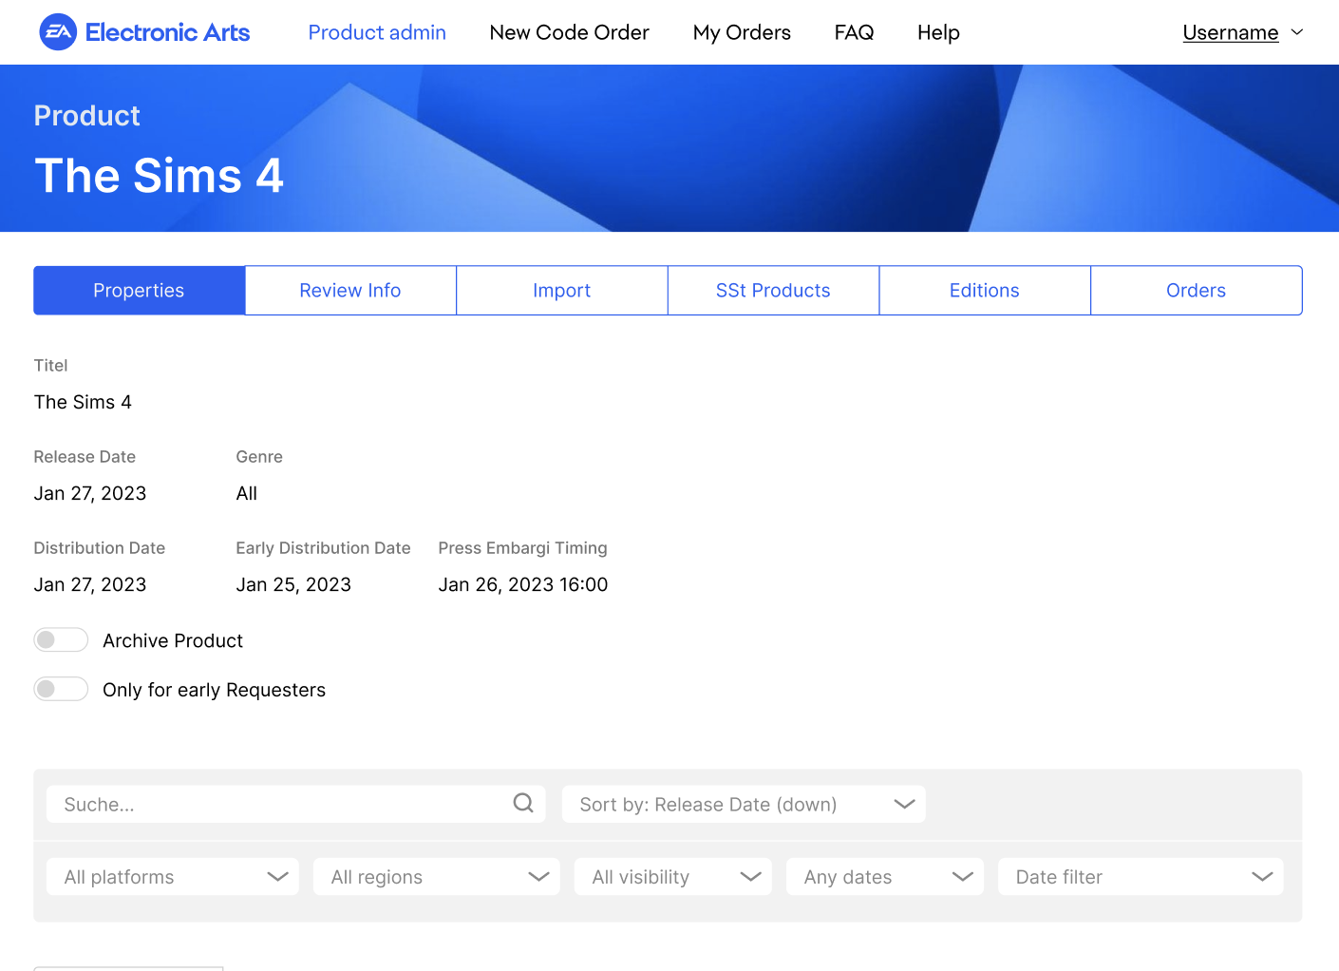Open the Orders tab

tap(1196, 291)
